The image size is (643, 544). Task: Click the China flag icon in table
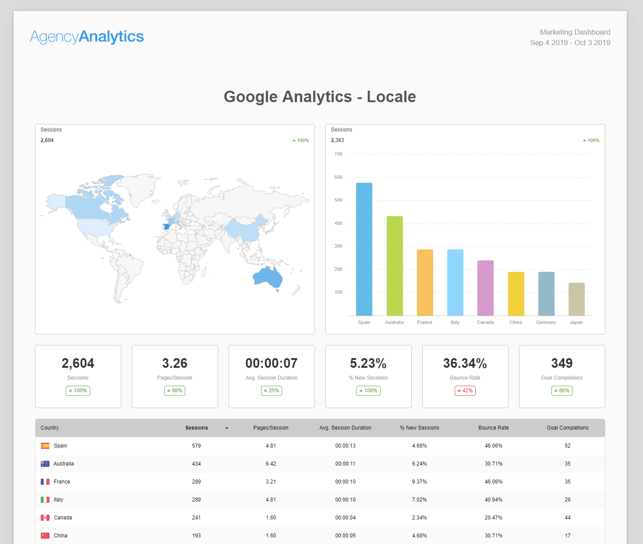pyautogui.click(x=45, y=536)
